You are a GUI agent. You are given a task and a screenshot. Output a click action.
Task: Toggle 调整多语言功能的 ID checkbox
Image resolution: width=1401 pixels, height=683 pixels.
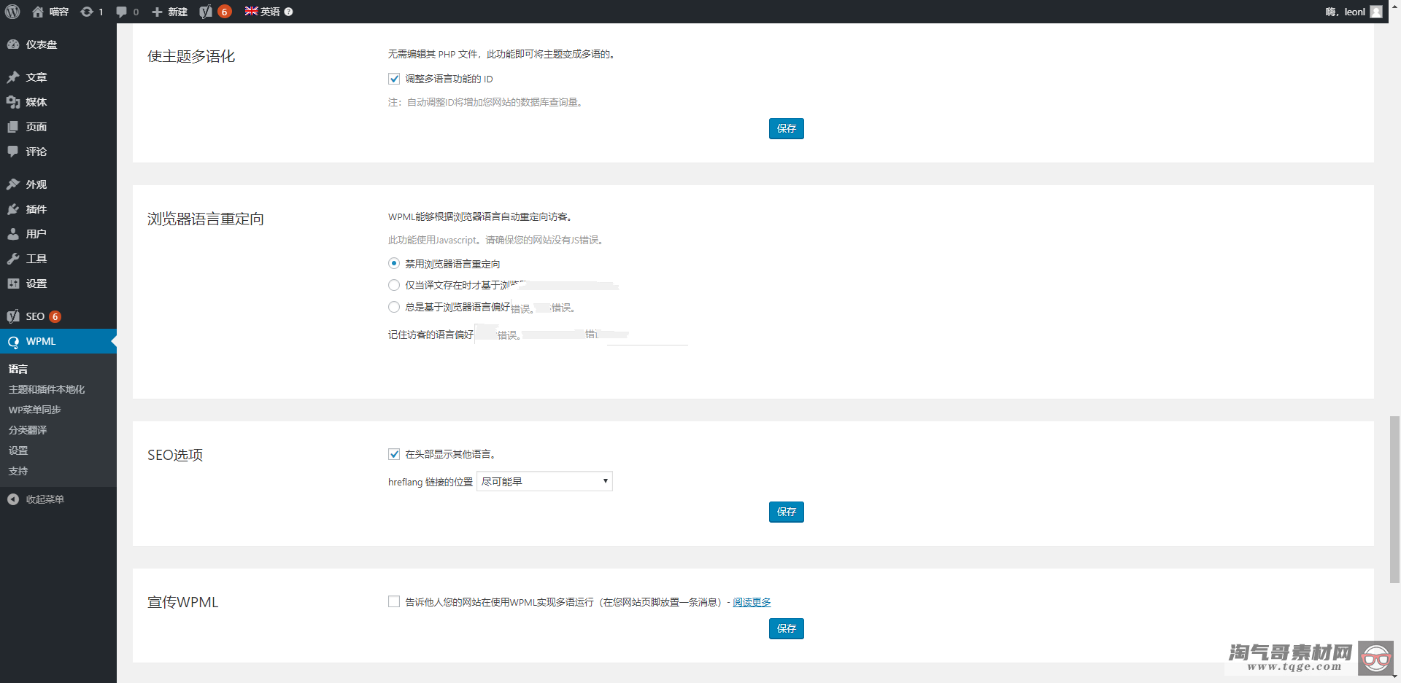(394, 79)
